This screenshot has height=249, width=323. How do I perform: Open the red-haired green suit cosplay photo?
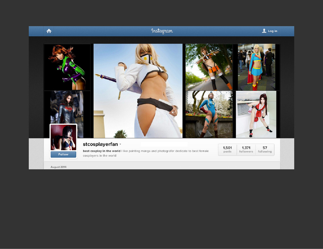pyautogui.click(x=67, y=67)
